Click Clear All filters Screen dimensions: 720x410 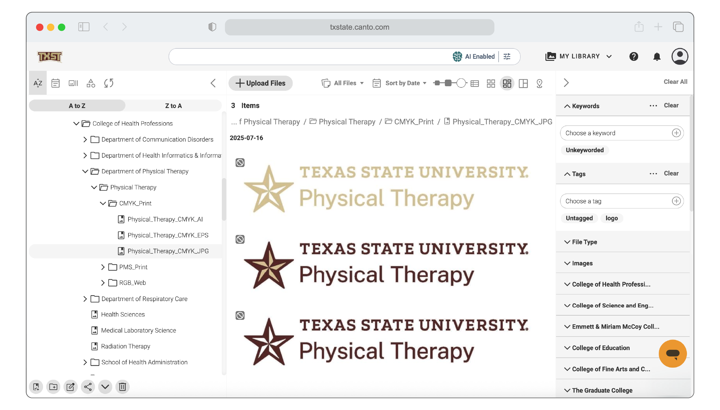click(675, 82)
